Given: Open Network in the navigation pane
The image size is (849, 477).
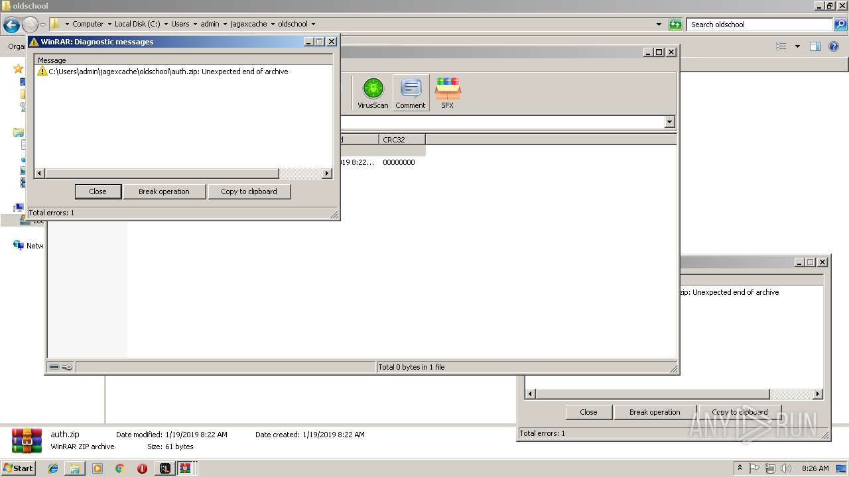Looking at the screenshot, I should 27,245.
